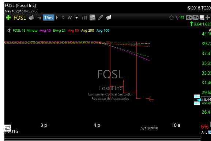Click the star favorite icon
This screenshot has width=211, height=141.
point(172,18)
